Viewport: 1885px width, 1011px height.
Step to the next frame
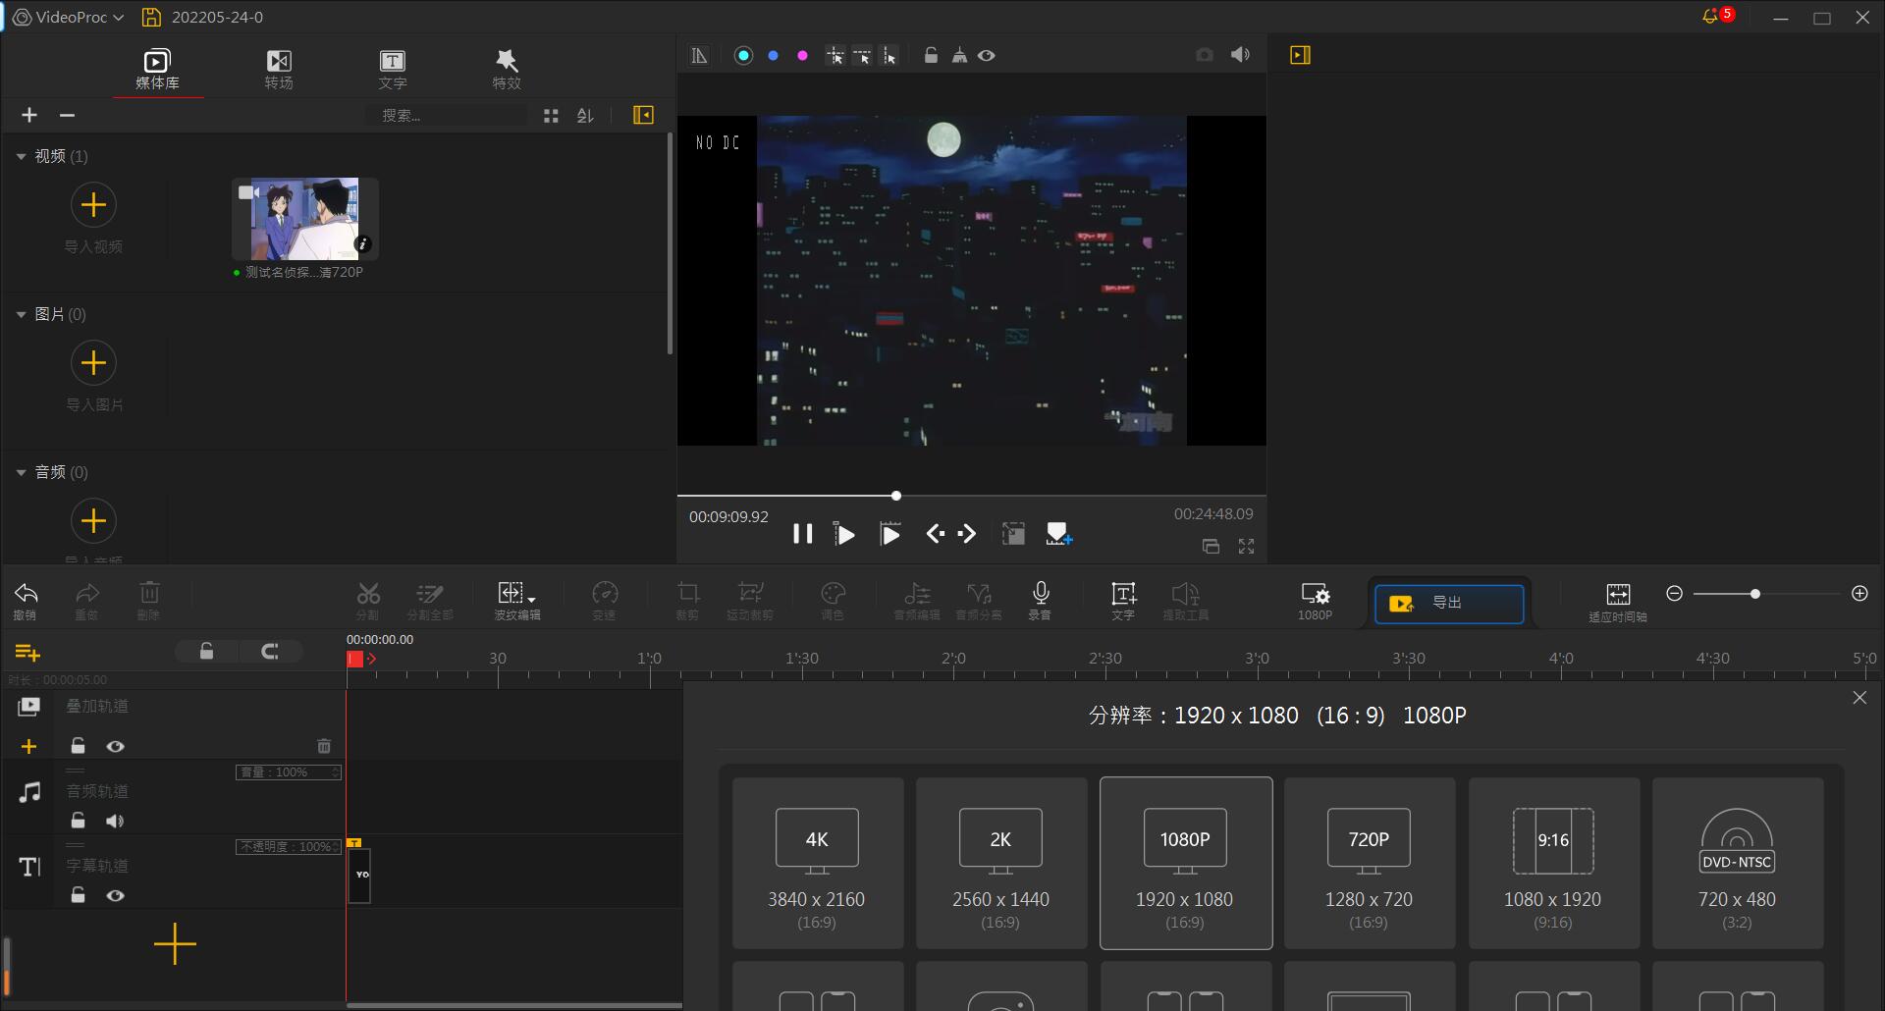[967, 534]
